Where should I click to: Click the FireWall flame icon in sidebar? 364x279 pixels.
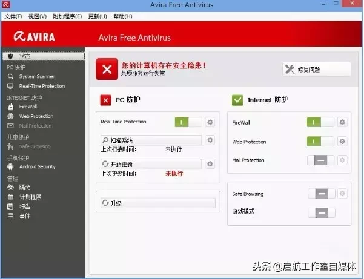pyautogui.click(x=10, y=107)
